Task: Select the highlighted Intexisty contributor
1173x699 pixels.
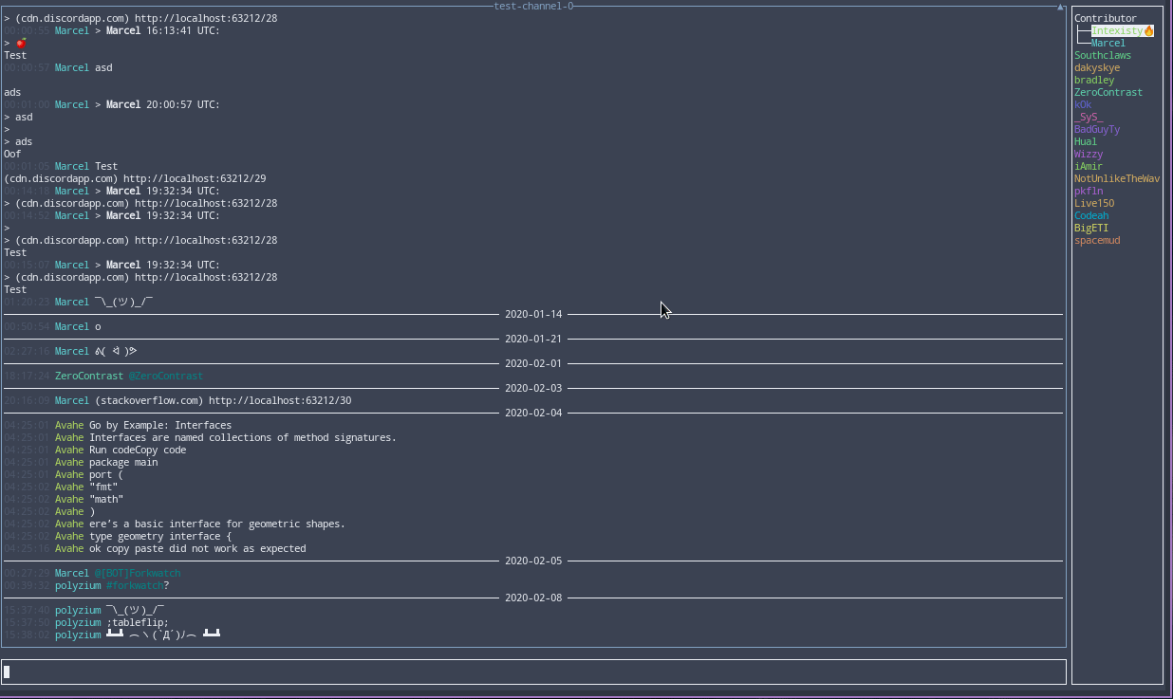Action: pyautogui.click(x=1118, y=30)
